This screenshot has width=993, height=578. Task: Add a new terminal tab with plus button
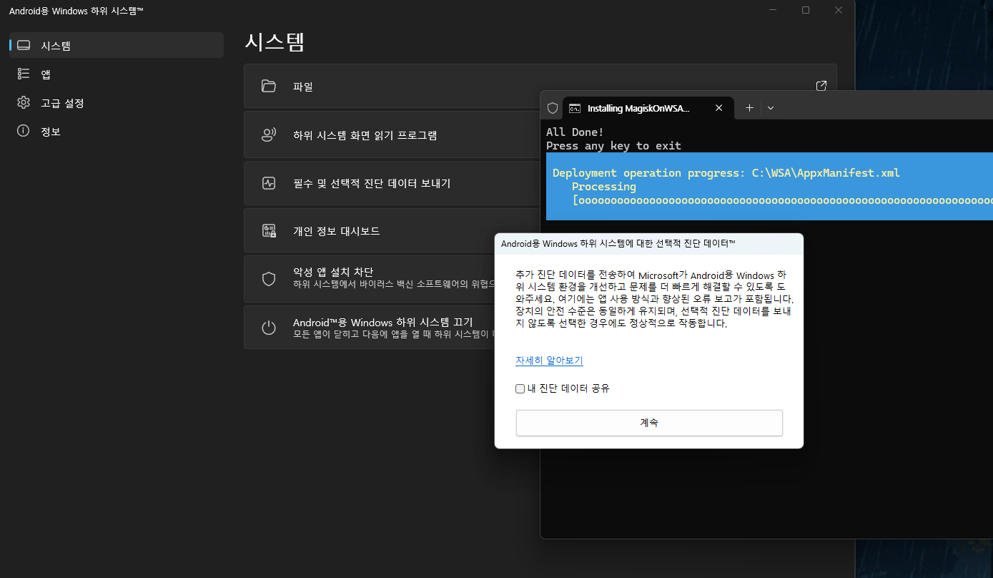pyautogui.click(x=749, y=108)
